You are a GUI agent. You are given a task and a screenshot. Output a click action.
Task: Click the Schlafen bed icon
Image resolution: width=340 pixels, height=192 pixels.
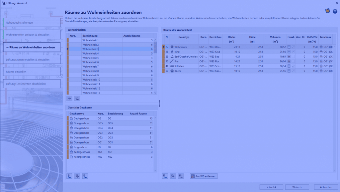pos(172,66)
